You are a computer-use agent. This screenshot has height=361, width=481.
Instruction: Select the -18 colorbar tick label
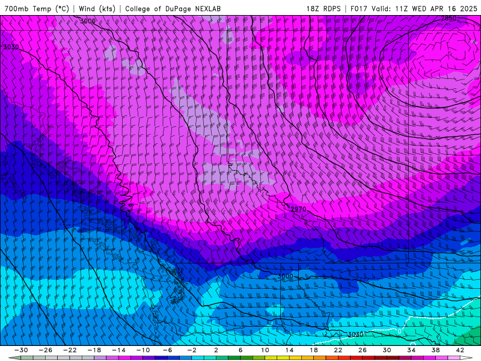pos(94,350)
